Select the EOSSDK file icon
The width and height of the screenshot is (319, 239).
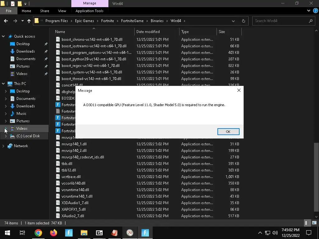click(x=58, y=98)
